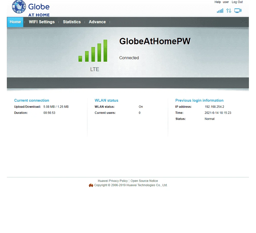Click the WLAN status On value

(141, 107)
